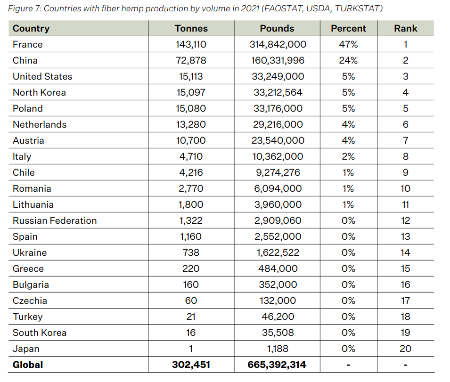Select Italy's 2% percent cell
This screenshot has height=382, width=450.
click(x=348, y=157)
